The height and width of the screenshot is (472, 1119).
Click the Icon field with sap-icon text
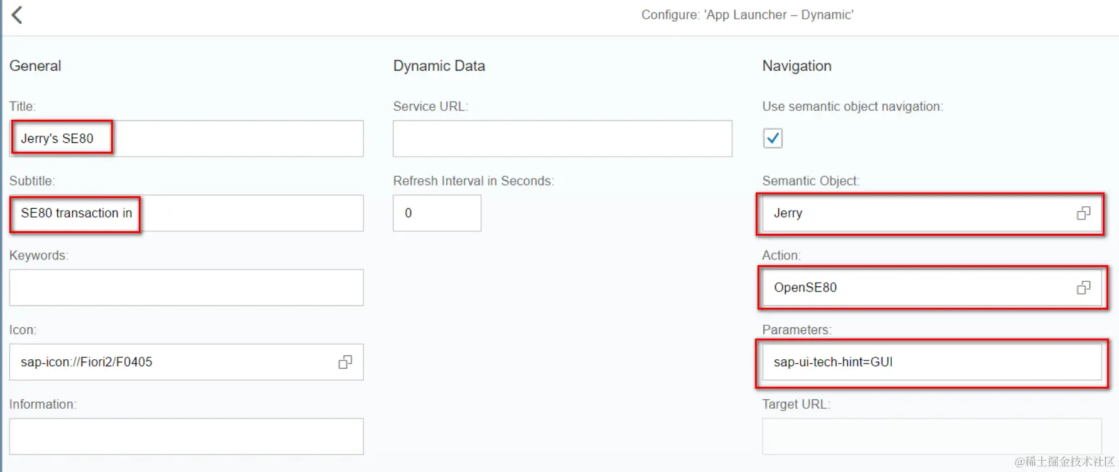click(x=186, y=362)
